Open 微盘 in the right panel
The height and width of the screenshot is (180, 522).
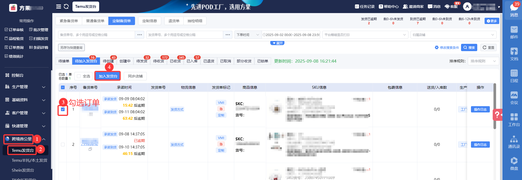pyautogui.click(x=514, y=164)
